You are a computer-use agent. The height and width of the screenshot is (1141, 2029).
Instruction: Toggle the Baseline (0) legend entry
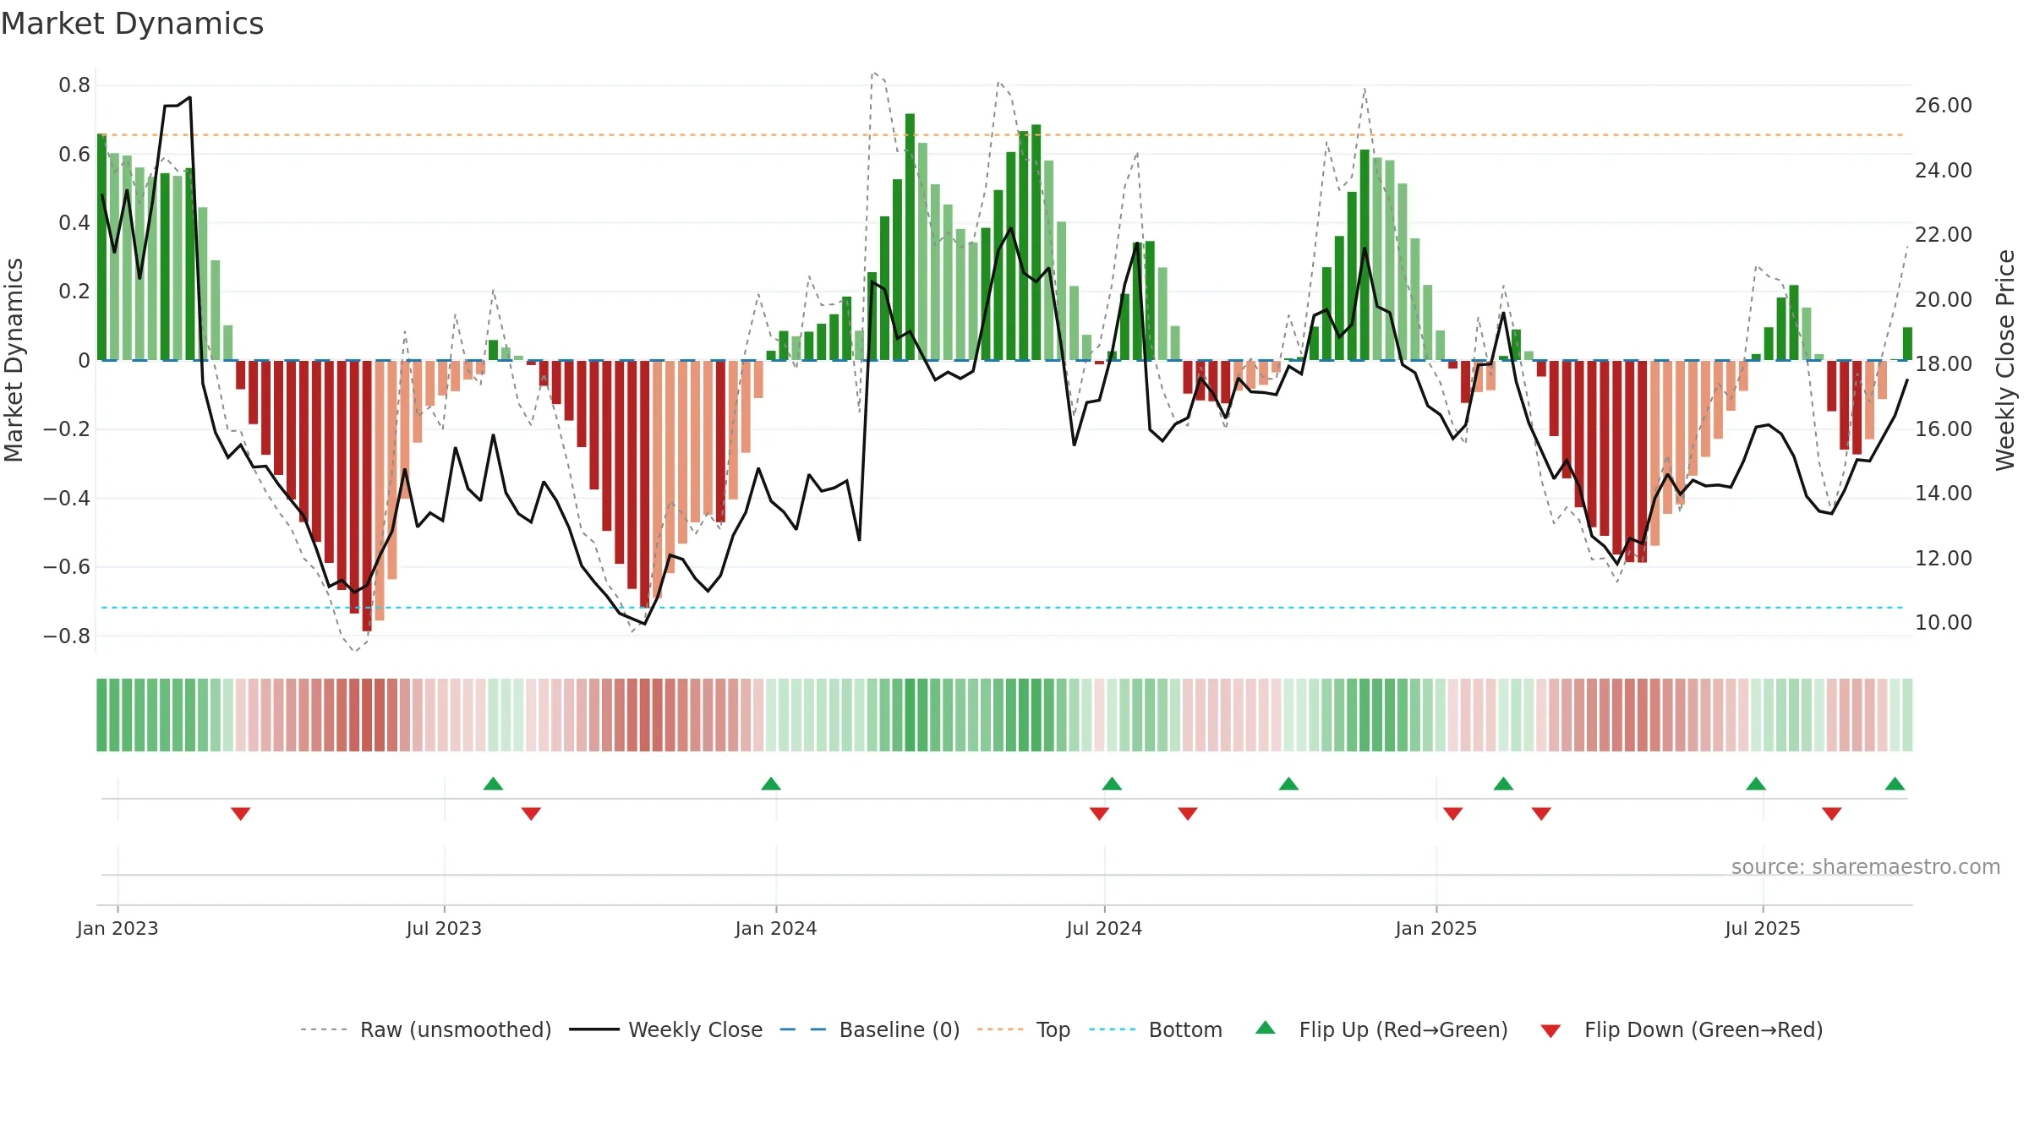870,1029
